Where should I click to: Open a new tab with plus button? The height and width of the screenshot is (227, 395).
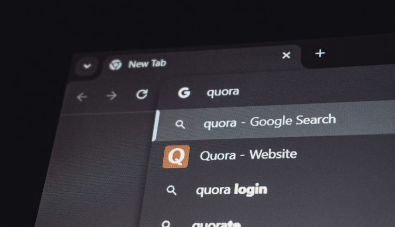click(x=320, y=53)
